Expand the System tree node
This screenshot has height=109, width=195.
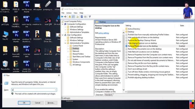[x=68, y=59]
